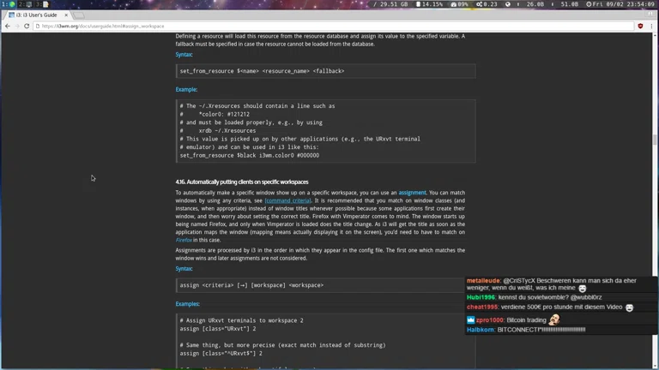Follow the [command criteria] link

click(288, 200)
